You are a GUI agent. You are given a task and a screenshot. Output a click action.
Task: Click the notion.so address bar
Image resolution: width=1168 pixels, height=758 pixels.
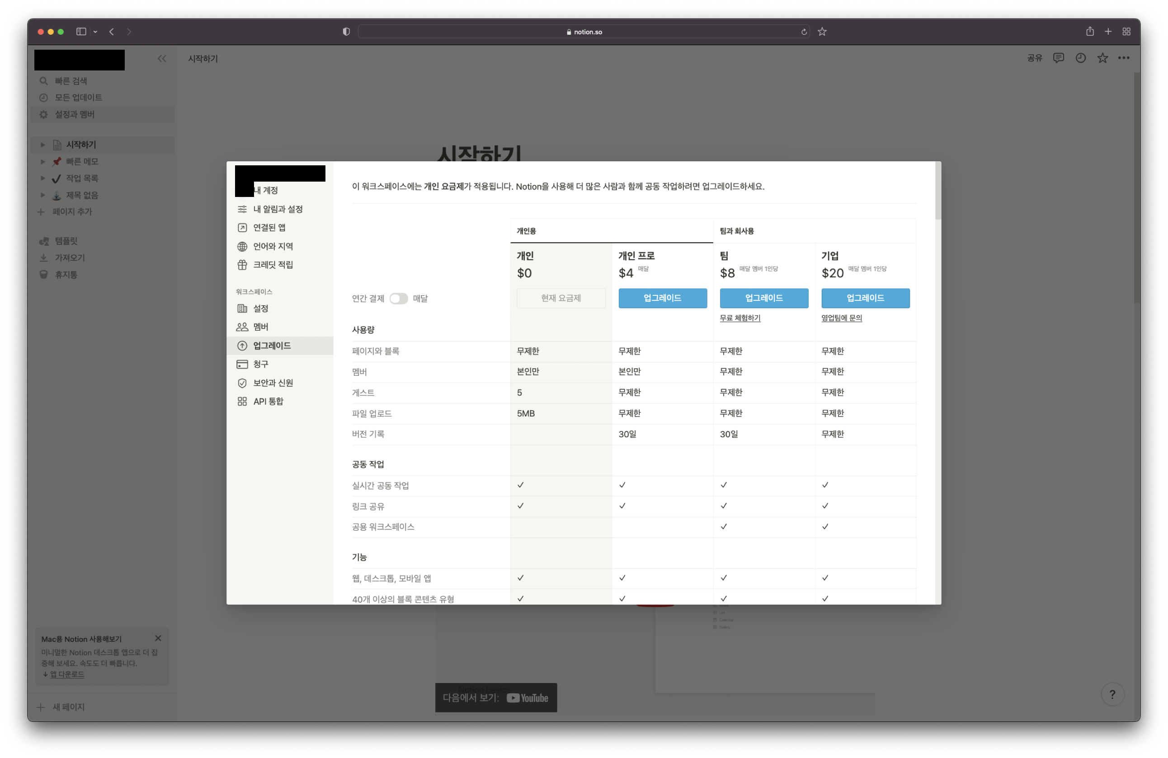coord(584,31)
